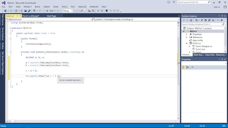228x128 pixels.
Task: Pin the Solution Explorer panel with pushpin
Action: point(222,16)
